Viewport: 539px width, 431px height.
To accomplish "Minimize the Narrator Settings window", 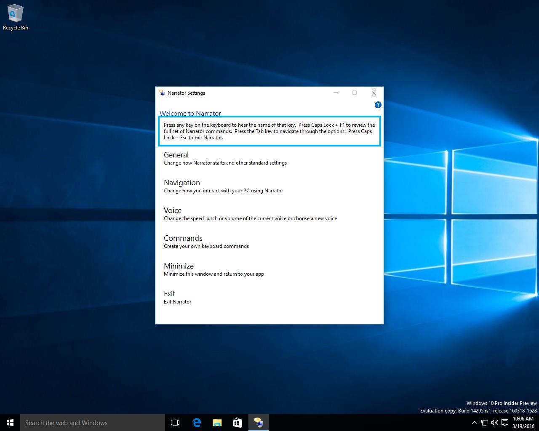I will point(336,93).
